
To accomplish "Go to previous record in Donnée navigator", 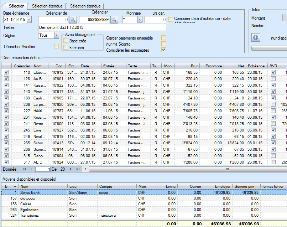I will (31, 169).
